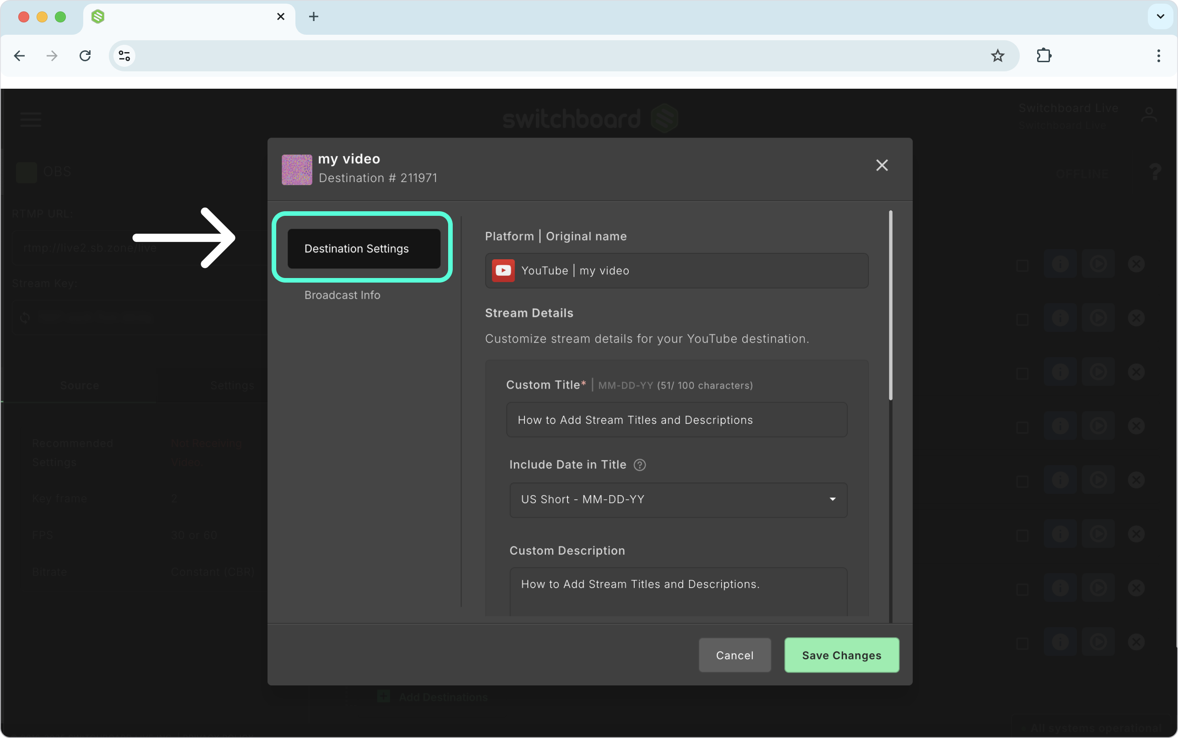Switch to the Broadcast Info tab

[342, 295]
